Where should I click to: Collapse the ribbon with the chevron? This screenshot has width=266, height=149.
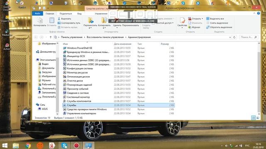[x=254, y=13]
